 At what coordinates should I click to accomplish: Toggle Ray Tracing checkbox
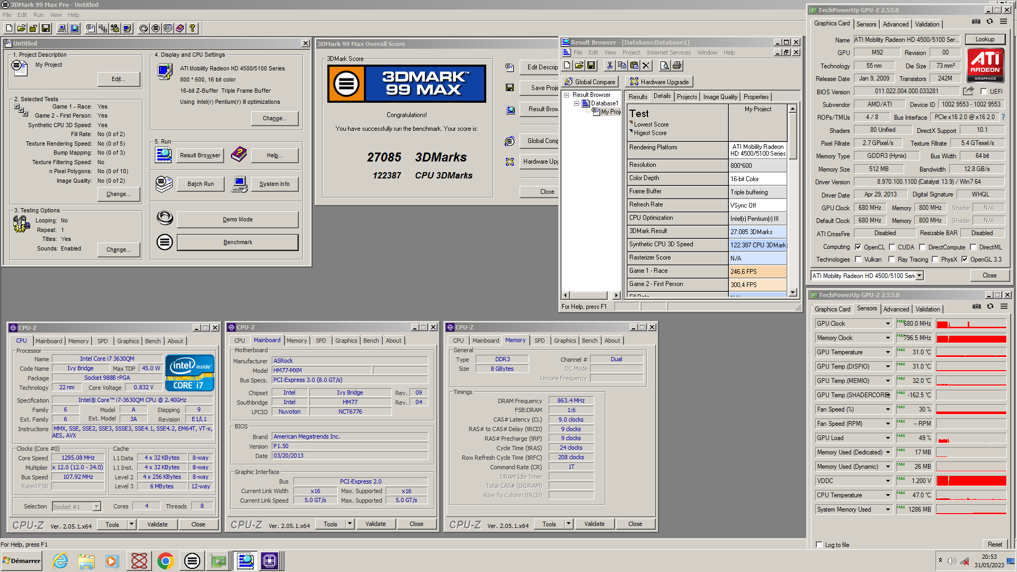[892, 260]
